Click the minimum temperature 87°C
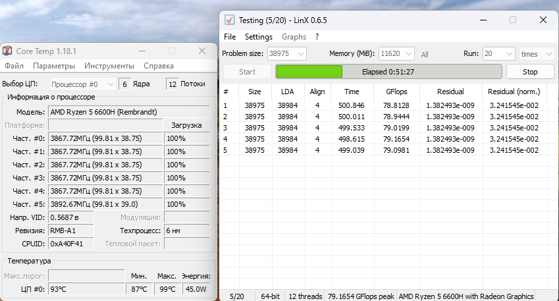The width and height of the screenshot is (559, 301). click(140, 289)
